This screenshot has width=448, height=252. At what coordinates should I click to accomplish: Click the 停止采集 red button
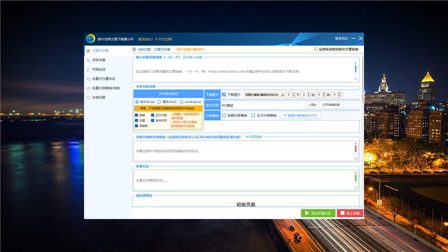pyautogui.click(x=350, y=213)
